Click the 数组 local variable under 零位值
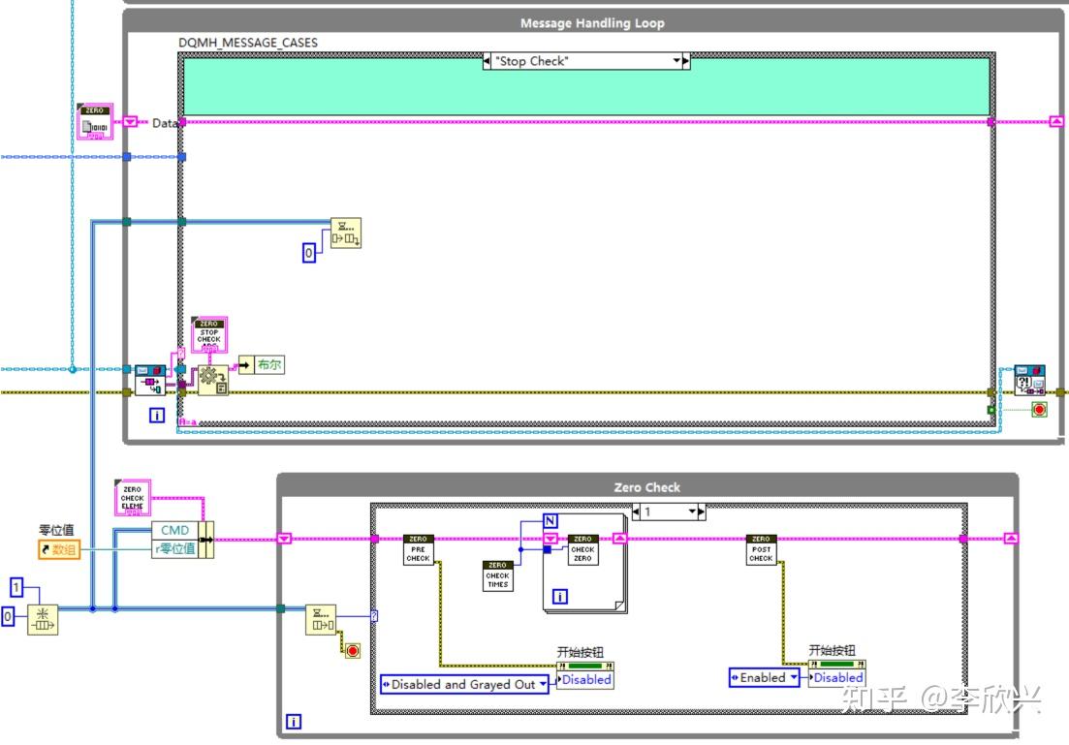Image resolution: width=1069 pixels, height=745 pixels. 58,549
